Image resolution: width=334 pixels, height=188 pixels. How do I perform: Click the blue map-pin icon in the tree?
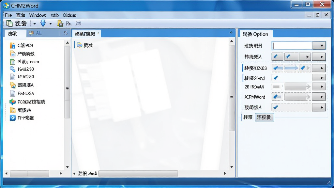(13, 118)
